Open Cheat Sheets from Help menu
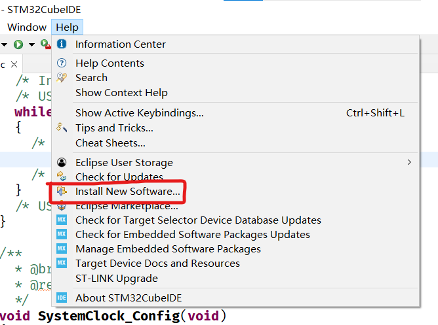The height and width of the screenshot is (325, 438). point(110,143)
